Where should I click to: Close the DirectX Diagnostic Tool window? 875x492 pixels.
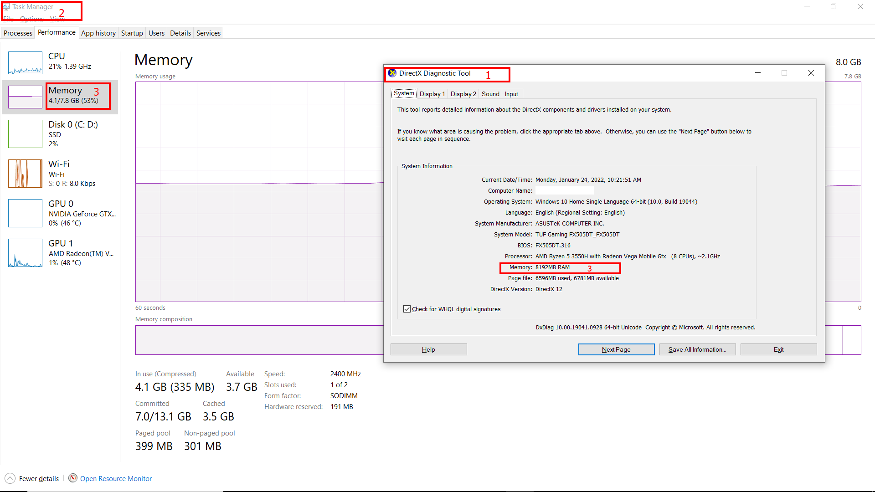tap(811, 73)
